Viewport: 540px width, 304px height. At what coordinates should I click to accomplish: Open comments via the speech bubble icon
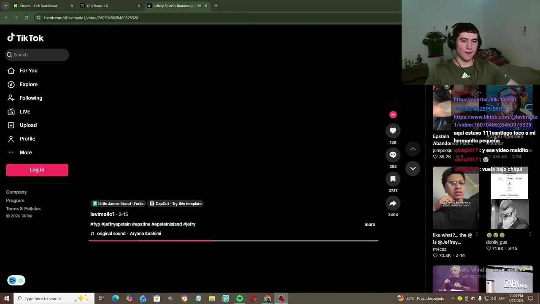(x=393, y=155)
